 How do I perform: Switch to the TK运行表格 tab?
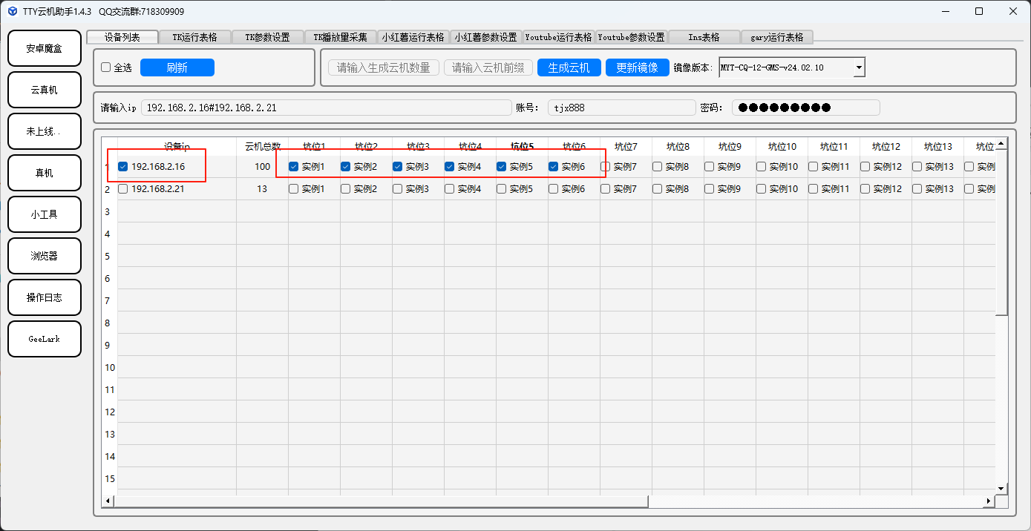pos(194,37)
